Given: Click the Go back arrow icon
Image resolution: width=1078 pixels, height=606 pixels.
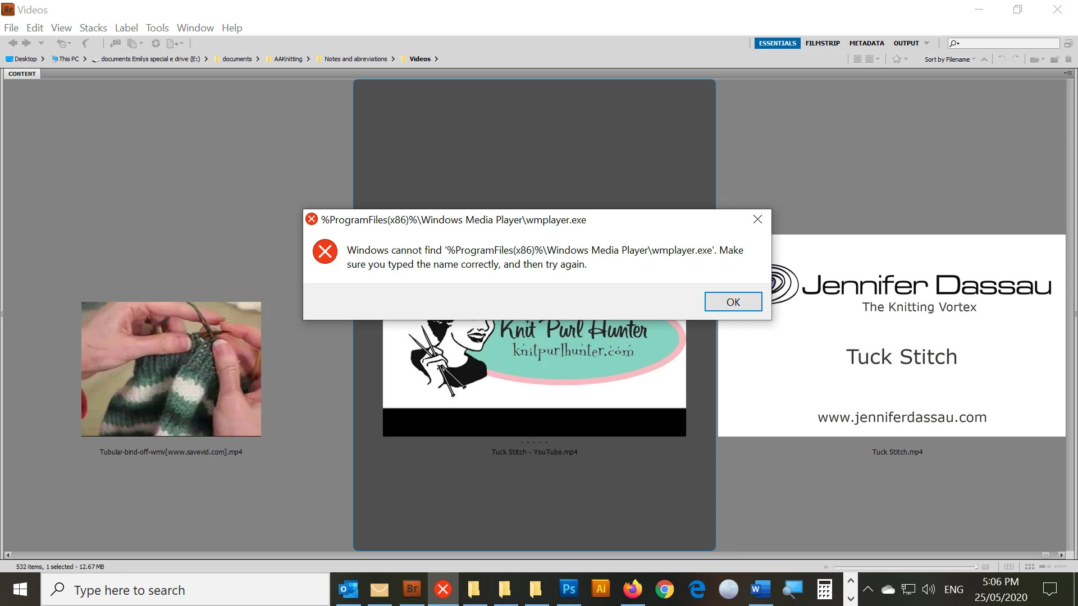Looking at the screenshot, I should [x=12, y=43].
